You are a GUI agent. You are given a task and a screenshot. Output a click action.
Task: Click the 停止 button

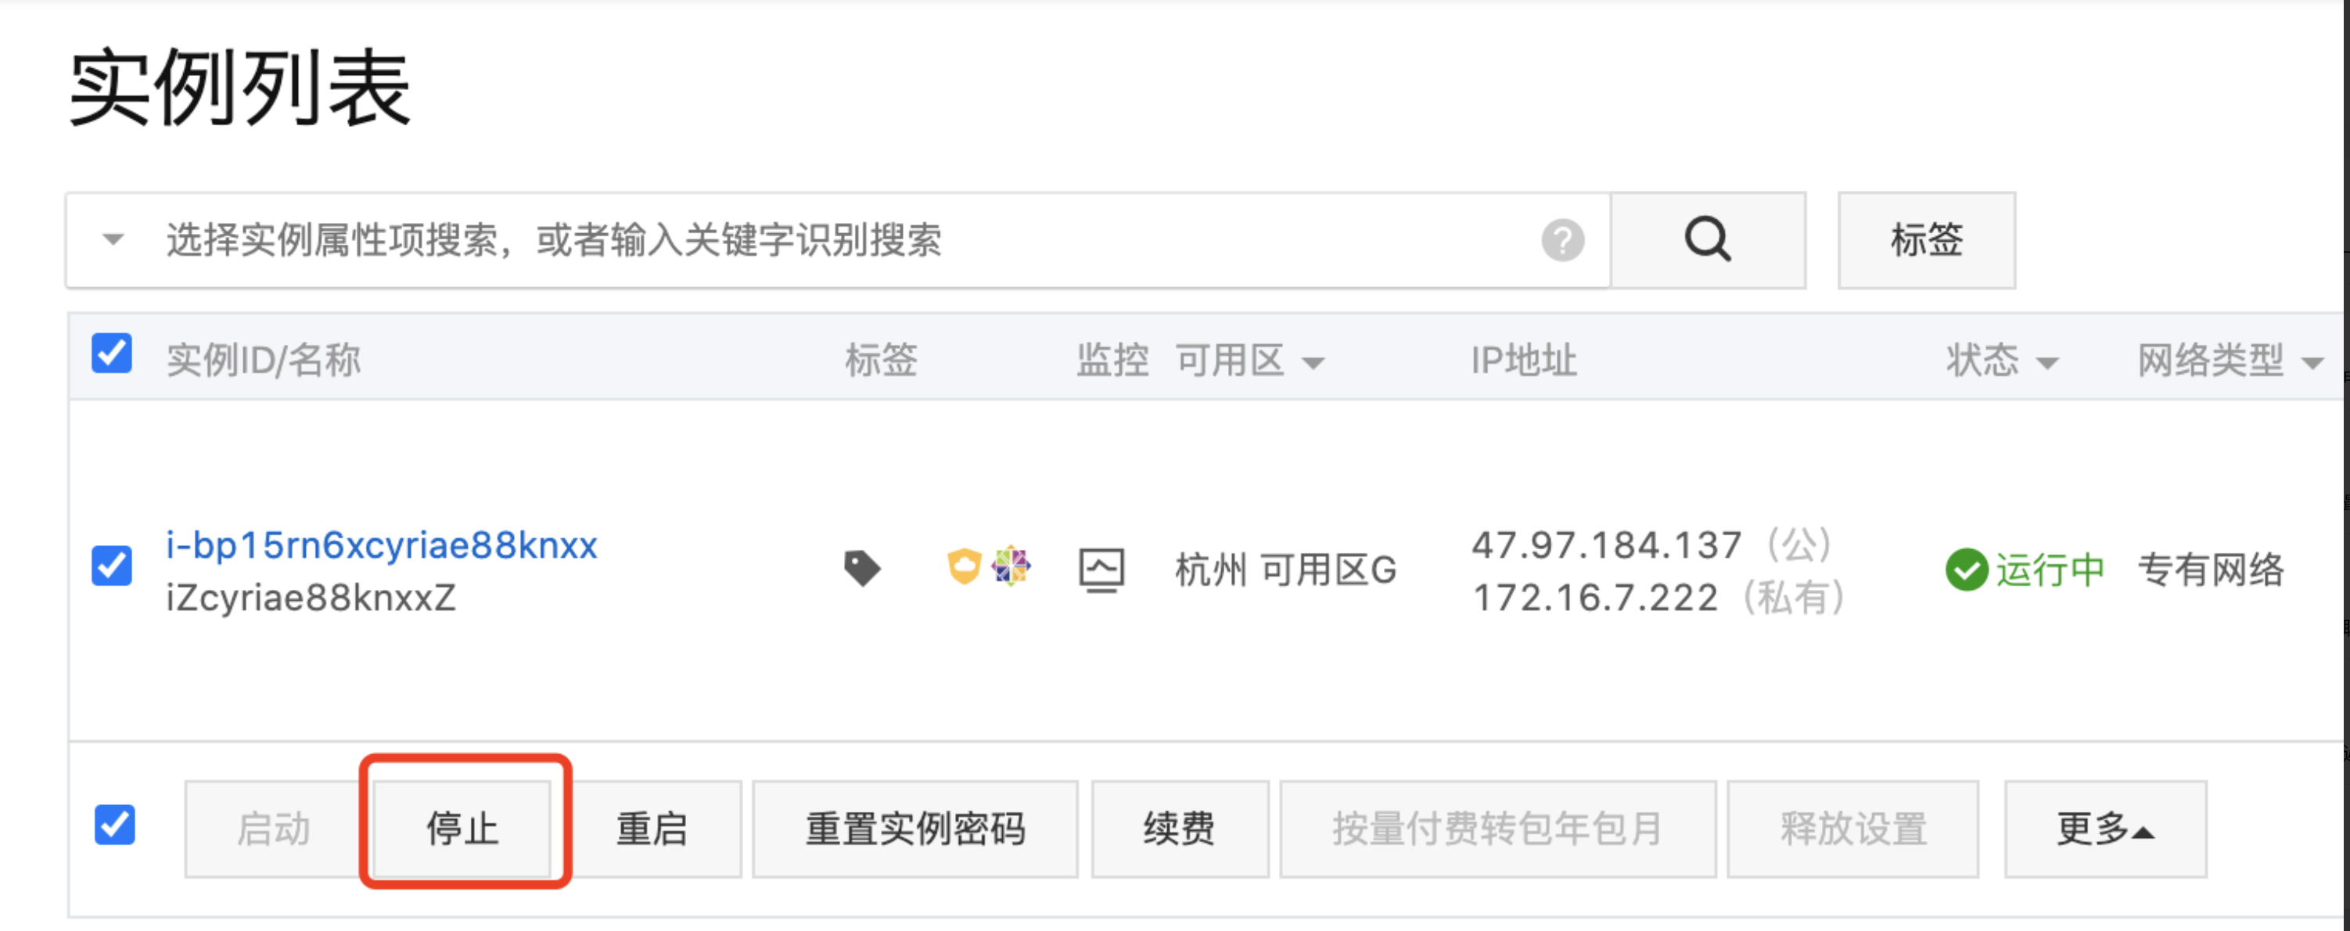tap(463, 829)
